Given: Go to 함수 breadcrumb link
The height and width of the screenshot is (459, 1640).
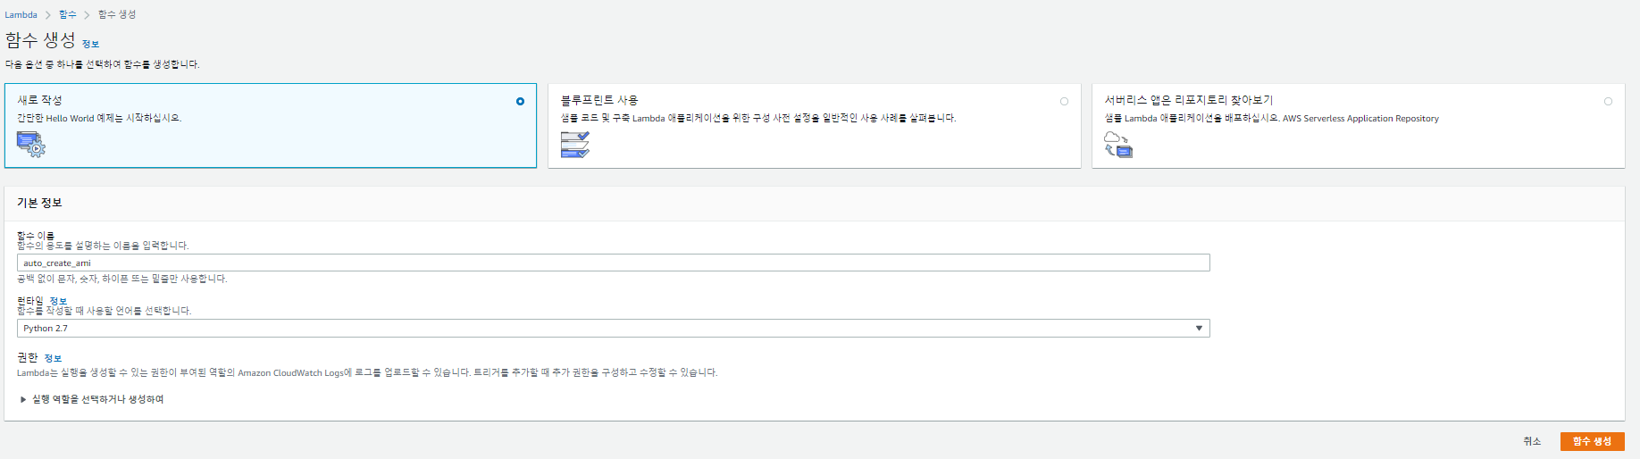Looking at the screenshot, I should pyautogui.click(x=68, y=14).
